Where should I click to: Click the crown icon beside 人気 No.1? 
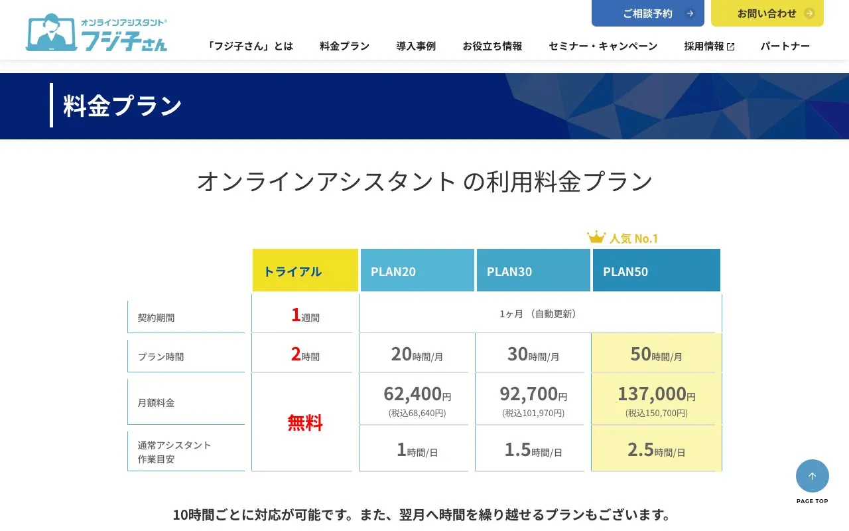[x=596, y=237]
